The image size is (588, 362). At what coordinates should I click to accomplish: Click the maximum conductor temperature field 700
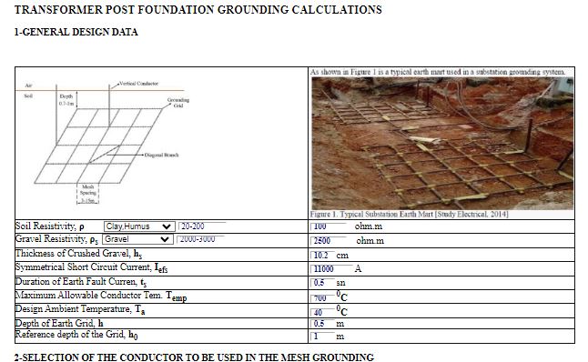point(321,298)
